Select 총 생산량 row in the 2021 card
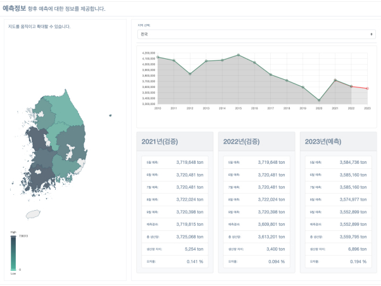This screenshot has height=286, width=381. point(174,236)
